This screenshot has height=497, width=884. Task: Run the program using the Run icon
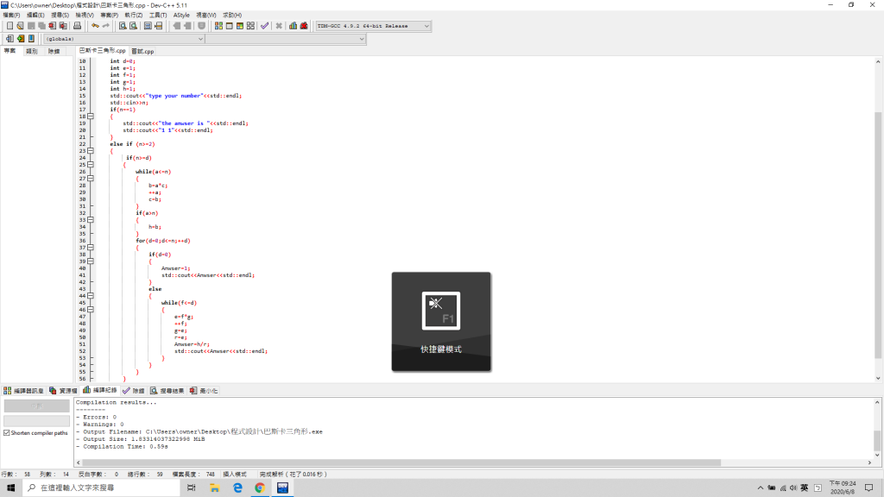click(x=230, y=26)
